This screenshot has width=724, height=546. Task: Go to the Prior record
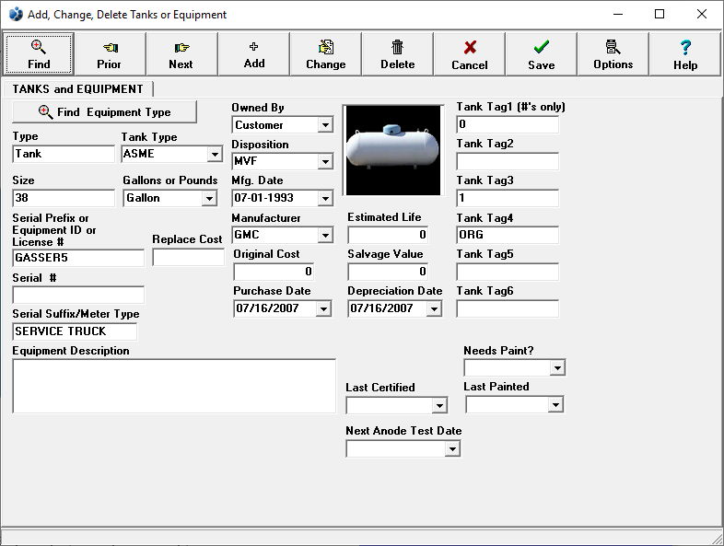coord(110,54)
